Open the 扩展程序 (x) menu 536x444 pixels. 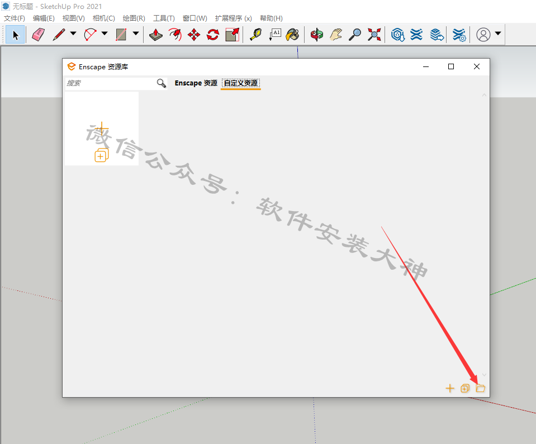click(x=233, y=18)
